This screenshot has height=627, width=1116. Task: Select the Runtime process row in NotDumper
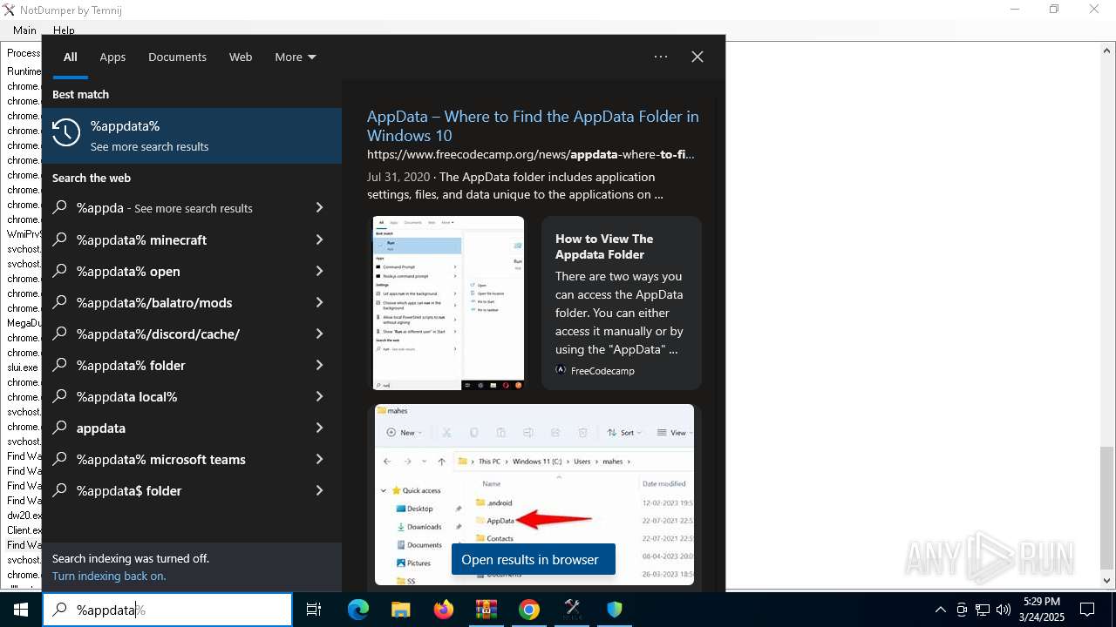[24, 71]
